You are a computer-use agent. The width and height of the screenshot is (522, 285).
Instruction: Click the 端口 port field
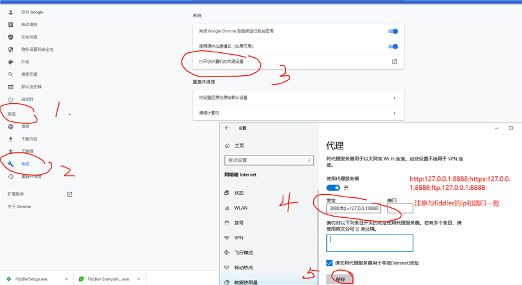[x=400, y=208]
